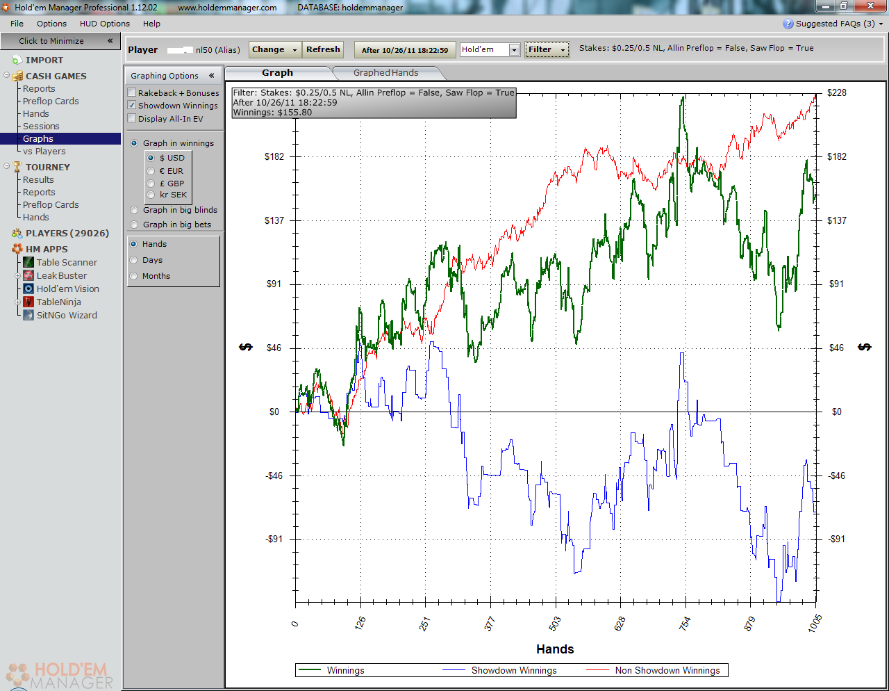Open the Hold'em Vision app icon

coord(28,288)
